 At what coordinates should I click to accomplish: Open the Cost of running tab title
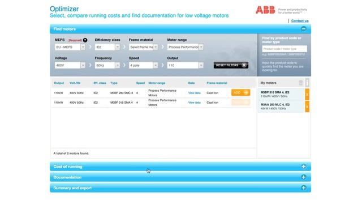pyautogui.click(x=68, y=167)
